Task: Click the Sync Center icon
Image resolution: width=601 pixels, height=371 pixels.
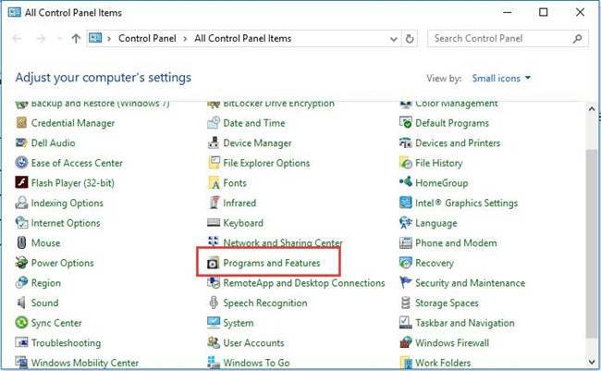Action: point(21,322)
